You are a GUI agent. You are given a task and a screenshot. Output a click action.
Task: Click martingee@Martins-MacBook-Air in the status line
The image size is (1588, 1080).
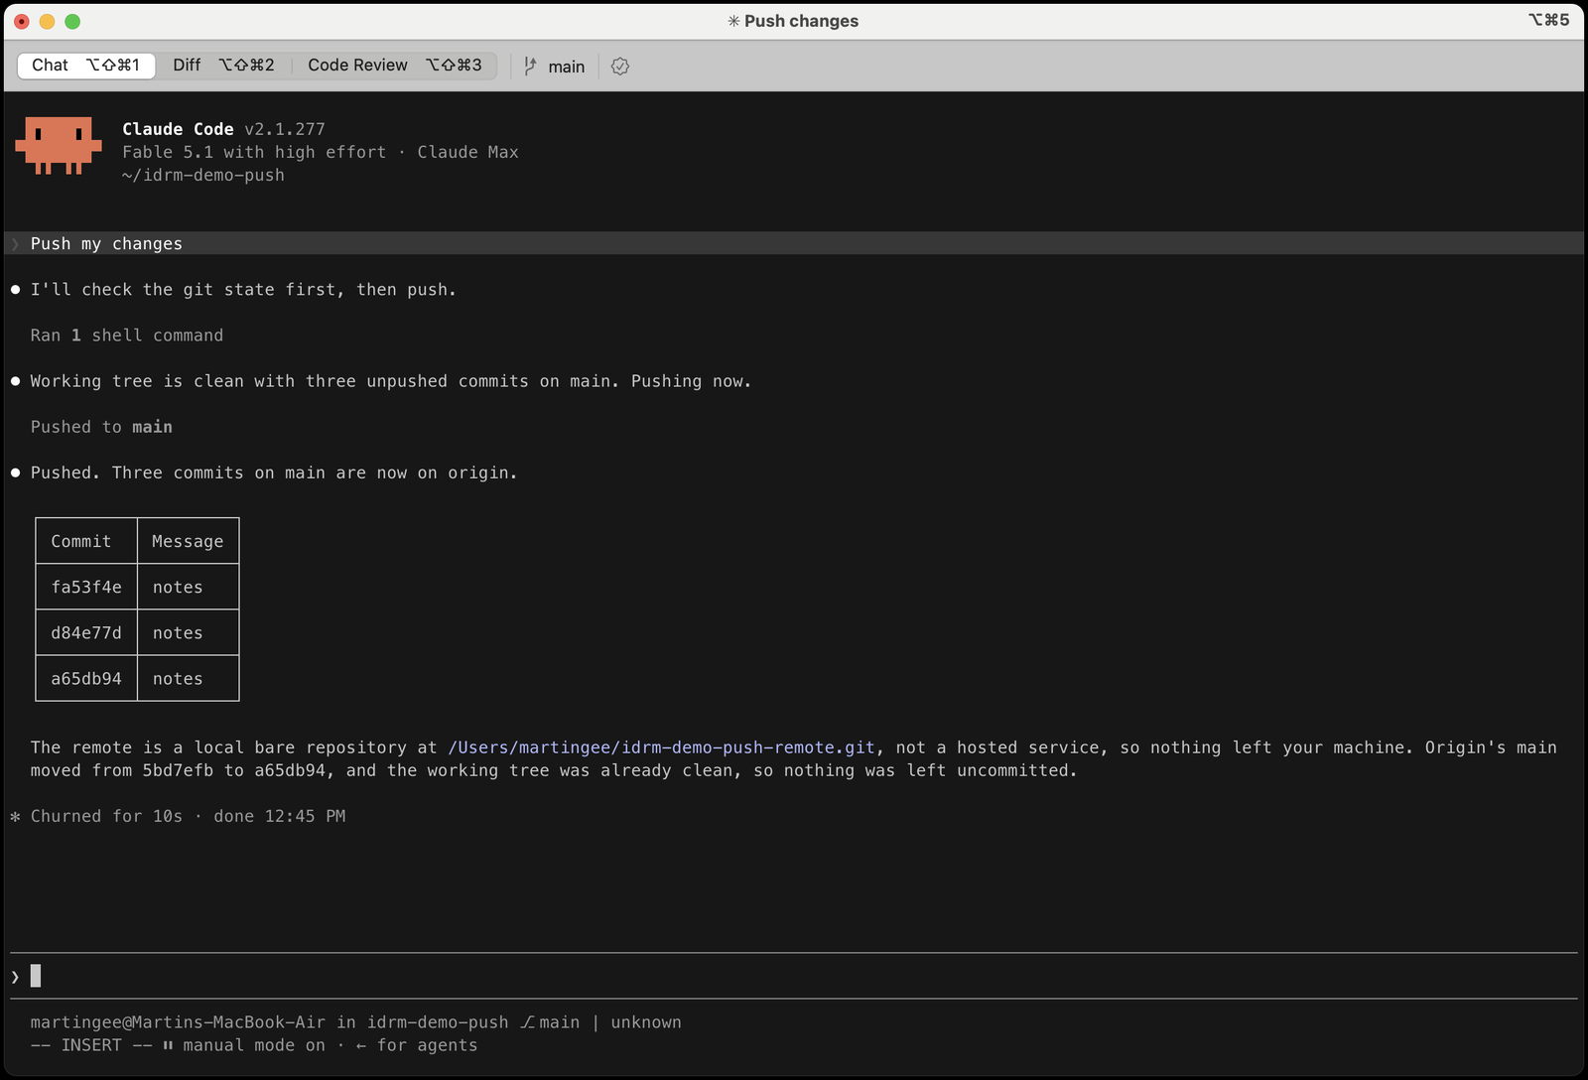click(178, 1022)
